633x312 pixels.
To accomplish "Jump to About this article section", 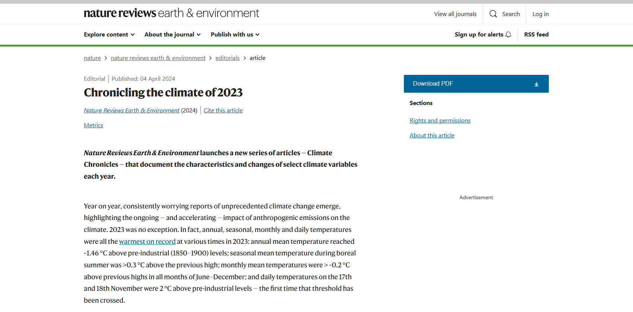I will (x=432, y=136).
